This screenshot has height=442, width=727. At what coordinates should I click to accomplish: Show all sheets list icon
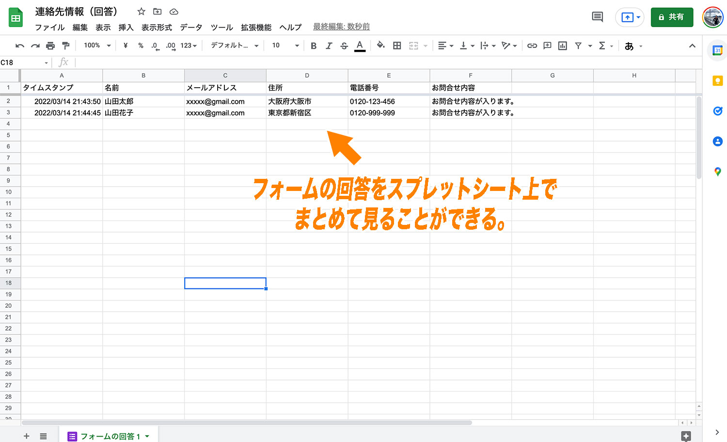43,436
